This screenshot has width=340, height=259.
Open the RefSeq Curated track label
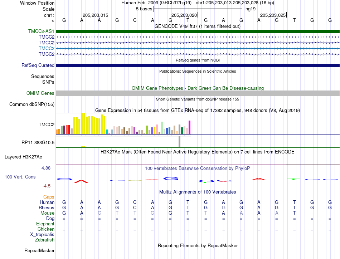coord(38,65)
